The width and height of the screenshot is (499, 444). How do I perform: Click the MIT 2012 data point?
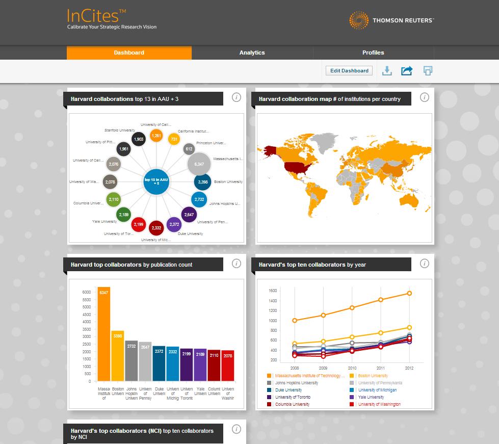click(x=409, y=293)
